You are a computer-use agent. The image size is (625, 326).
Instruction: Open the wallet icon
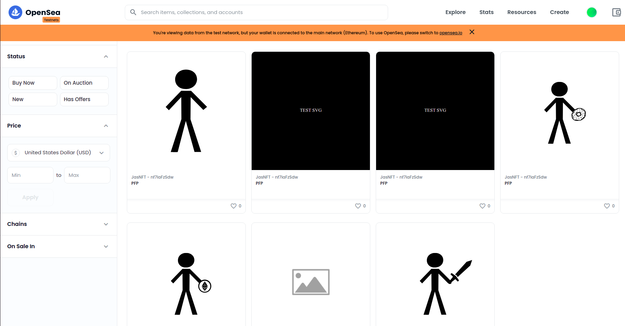[616, 12]
